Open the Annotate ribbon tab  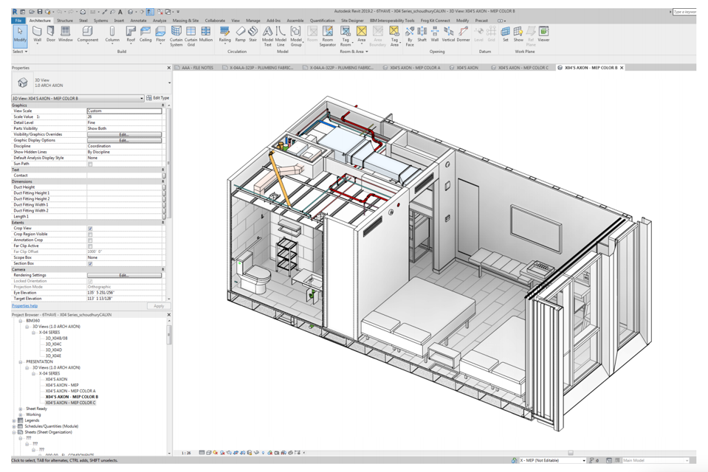(x=138, y=21)
